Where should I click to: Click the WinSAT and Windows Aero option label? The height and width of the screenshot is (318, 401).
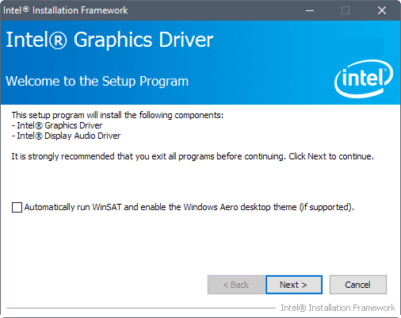[x=189, y=207]
